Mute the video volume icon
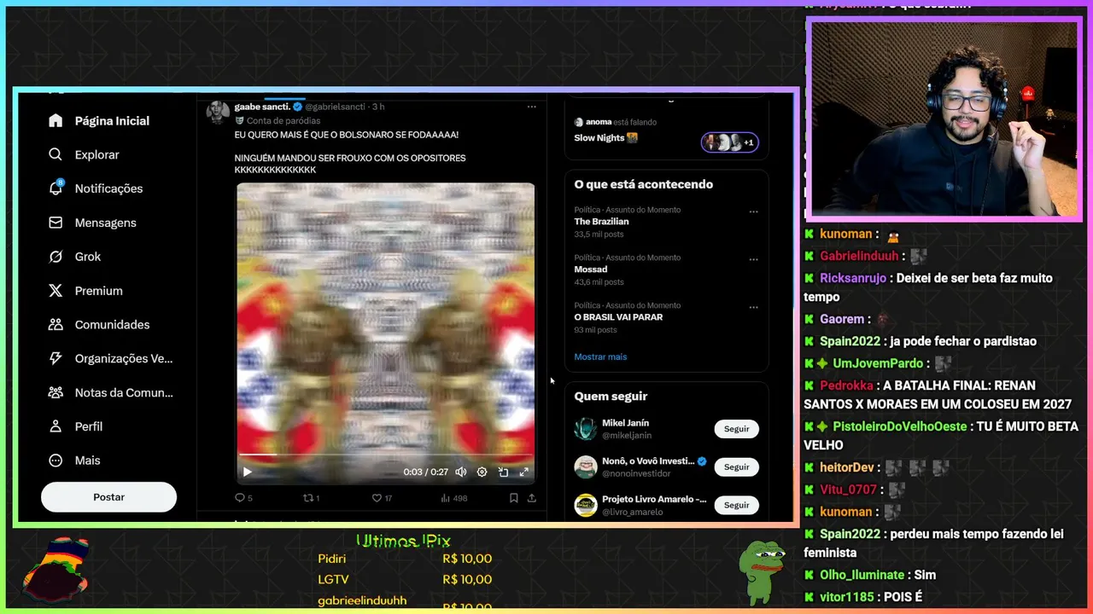The width and height of the screenshot is (1093, 614). pos(461,472)
